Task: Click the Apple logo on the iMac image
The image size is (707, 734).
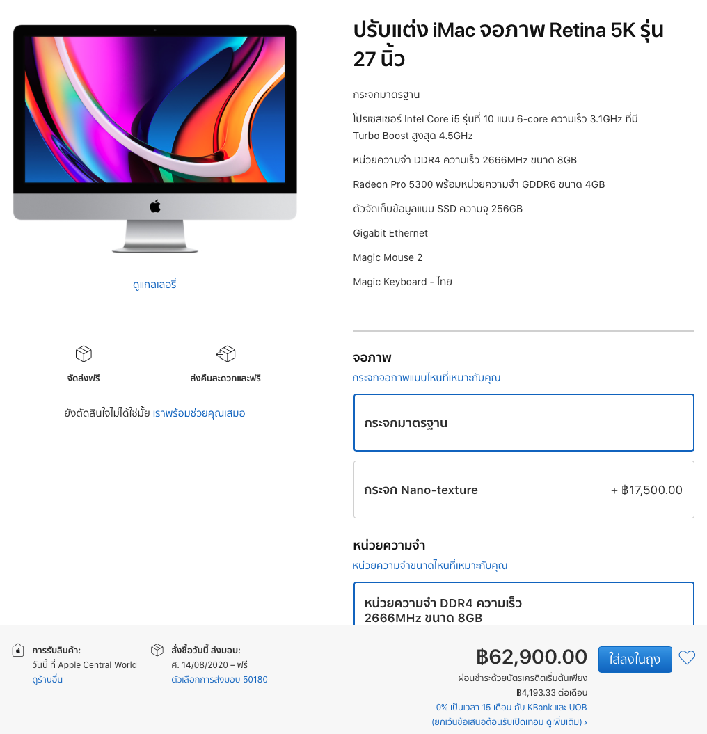Action: click(x=155, y=206)
